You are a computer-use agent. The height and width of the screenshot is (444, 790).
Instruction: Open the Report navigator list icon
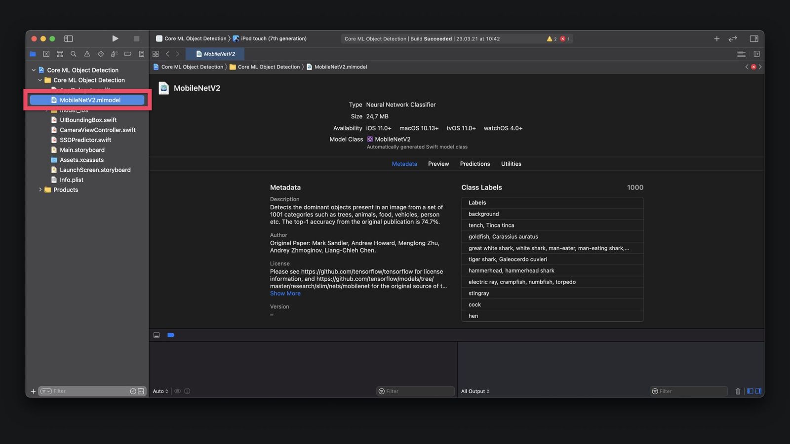(141, 54)
